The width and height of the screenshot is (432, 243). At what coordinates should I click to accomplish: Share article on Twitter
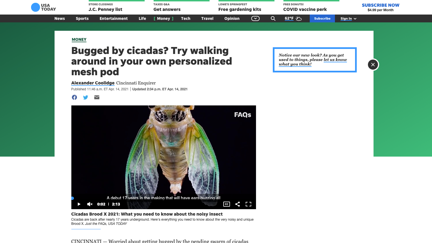[x=86, y=97]
